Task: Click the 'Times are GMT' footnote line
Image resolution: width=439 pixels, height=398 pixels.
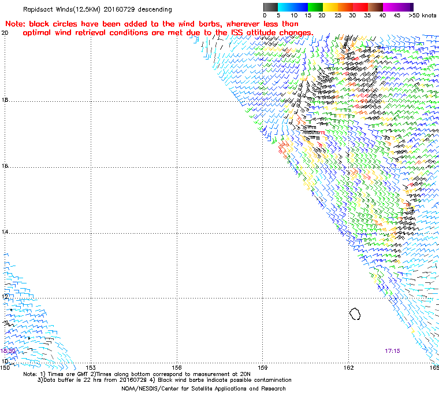Action: pos(137,374)
